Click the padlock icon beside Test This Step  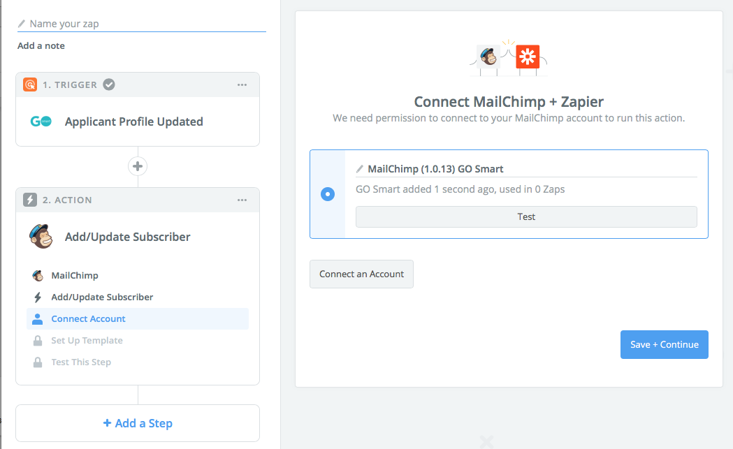pos(38,362)
